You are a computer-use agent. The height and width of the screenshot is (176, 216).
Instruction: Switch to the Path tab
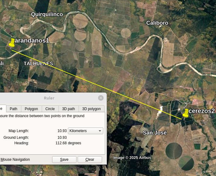coord(13,109)
